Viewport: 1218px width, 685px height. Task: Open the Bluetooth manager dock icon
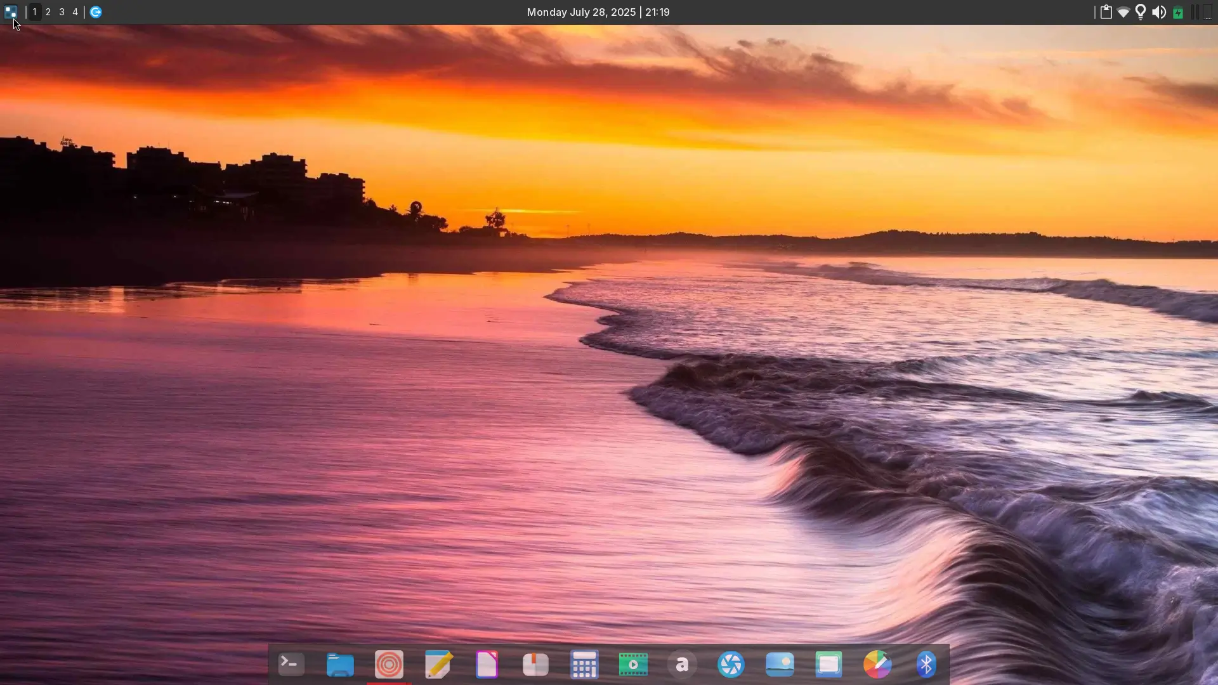[926, 664]
